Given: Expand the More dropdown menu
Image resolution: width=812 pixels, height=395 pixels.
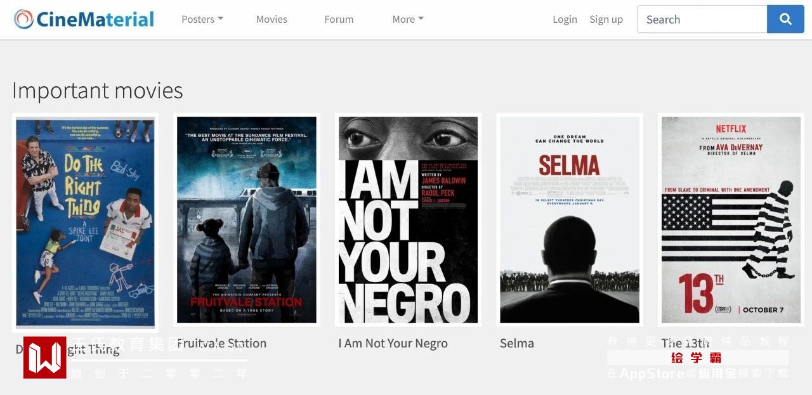Looking at the screenshot, I should [x=408, y=19].
